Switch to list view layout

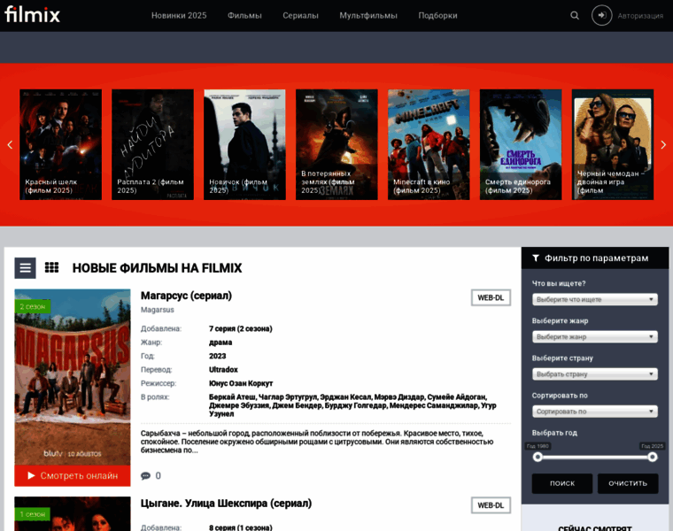26,268
